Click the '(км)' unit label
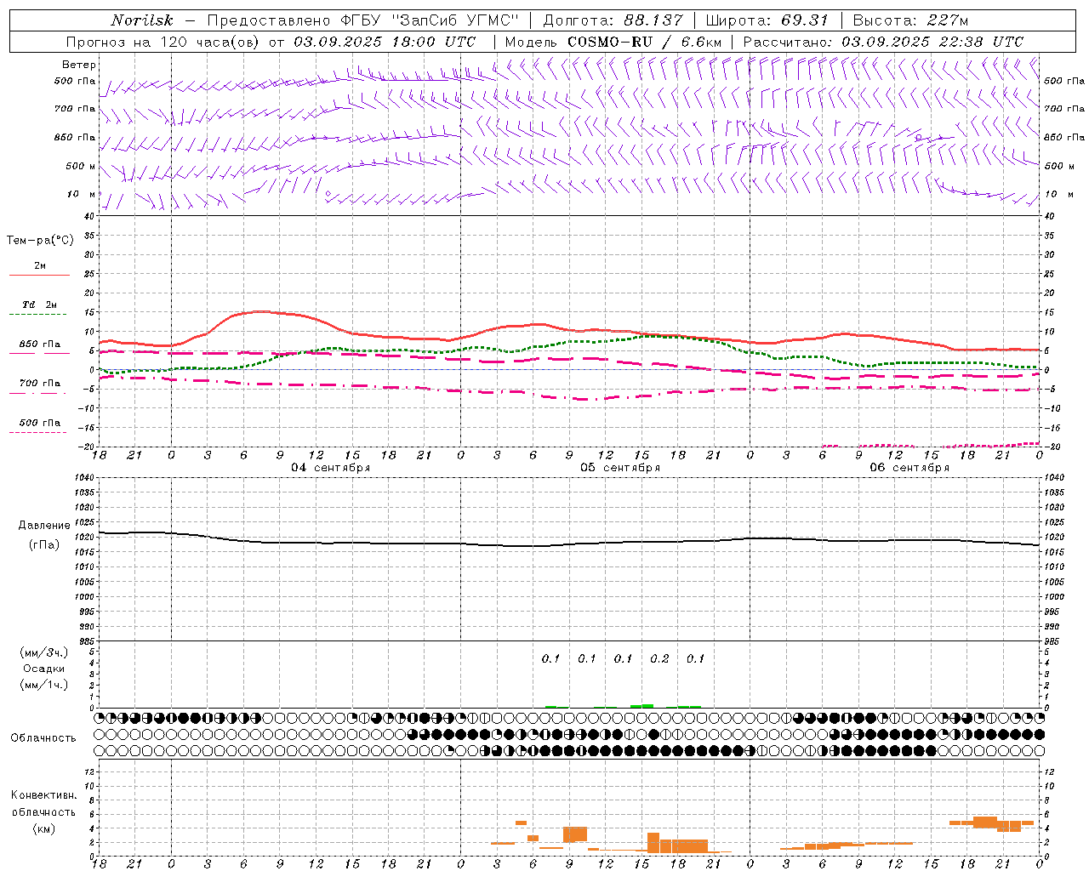The height and width of the screenshot is (871, 1089). [x=43, y=828]
